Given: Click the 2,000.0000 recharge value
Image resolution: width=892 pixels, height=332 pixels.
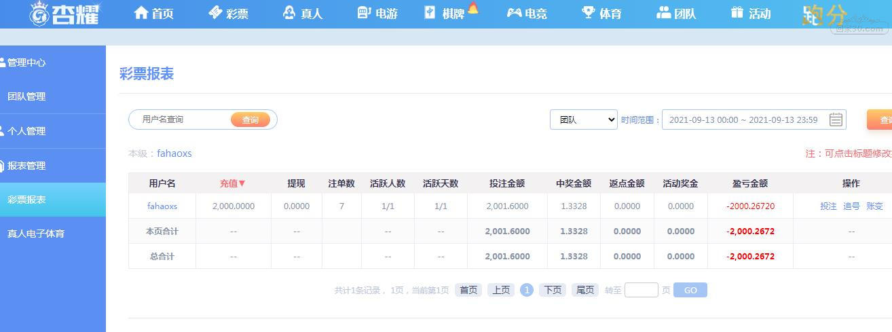Looking at the screenshot, I should [x=234, y=206].
